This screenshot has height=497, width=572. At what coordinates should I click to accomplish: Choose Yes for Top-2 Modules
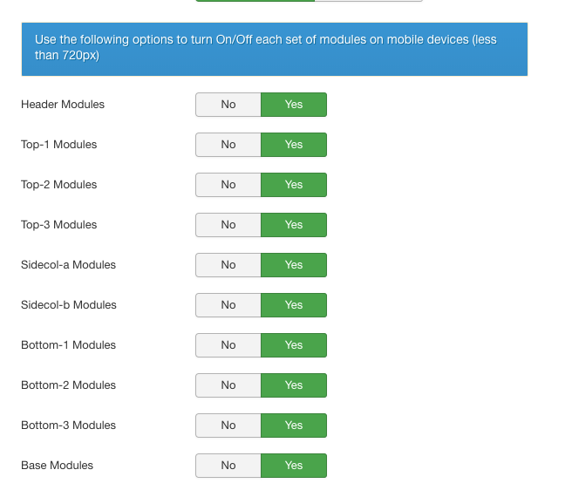click(x=294, y=185)
